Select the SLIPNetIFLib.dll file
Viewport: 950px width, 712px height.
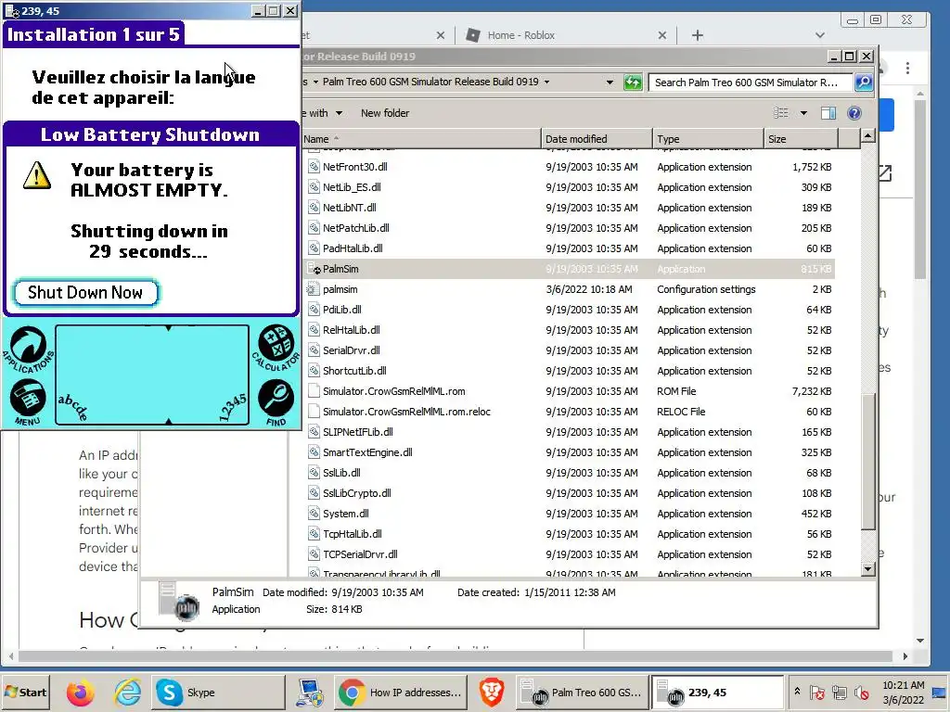[357, 432]
